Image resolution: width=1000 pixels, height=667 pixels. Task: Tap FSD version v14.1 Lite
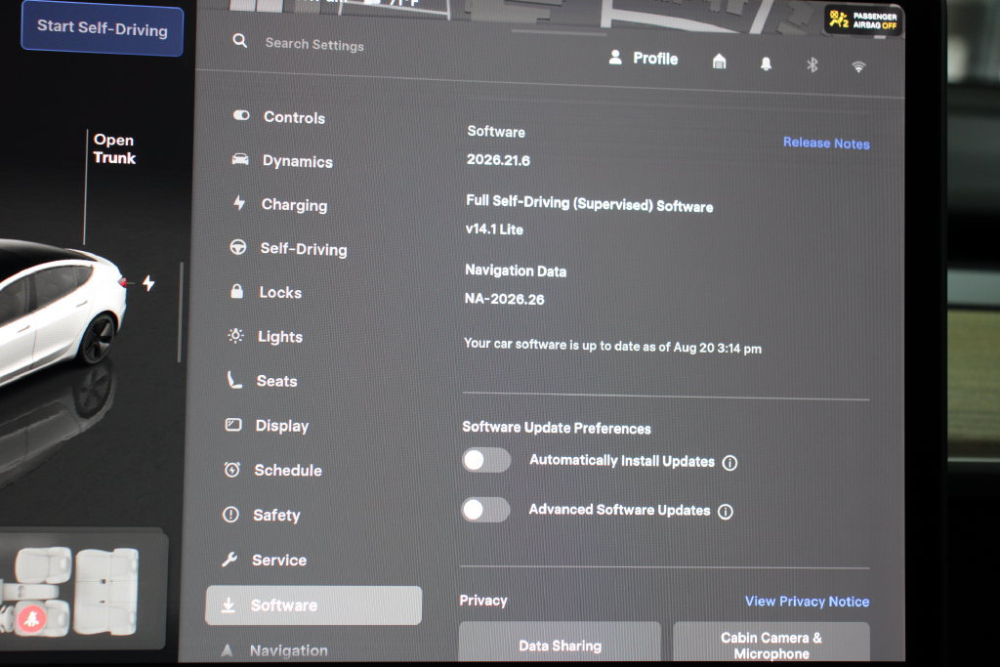(x=494, y=229)
